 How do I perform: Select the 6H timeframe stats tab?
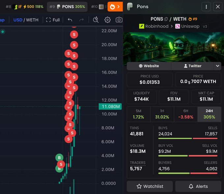[x=186, y=114]
